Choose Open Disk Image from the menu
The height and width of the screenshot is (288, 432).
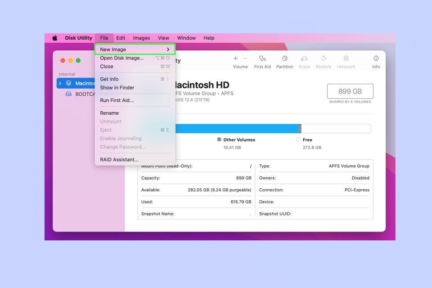click(x=122, y=58)
